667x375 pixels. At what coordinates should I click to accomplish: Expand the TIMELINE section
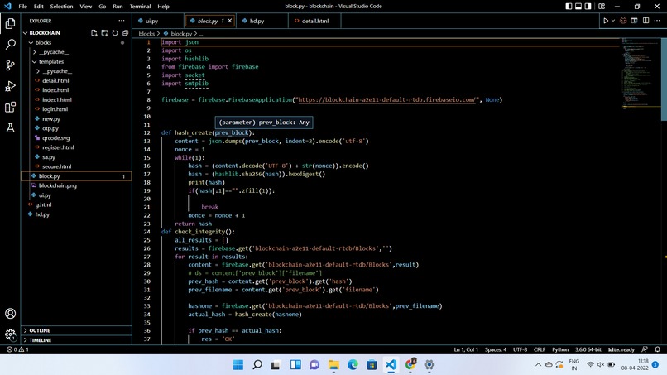coord(77,340)
